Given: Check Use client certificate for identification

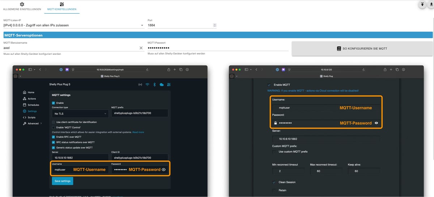Looking at the screenshot, I should point(54,122).
